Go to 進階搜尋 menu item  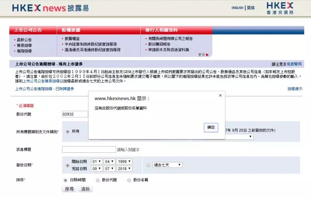pyautogui.click(x=24, y=51)
